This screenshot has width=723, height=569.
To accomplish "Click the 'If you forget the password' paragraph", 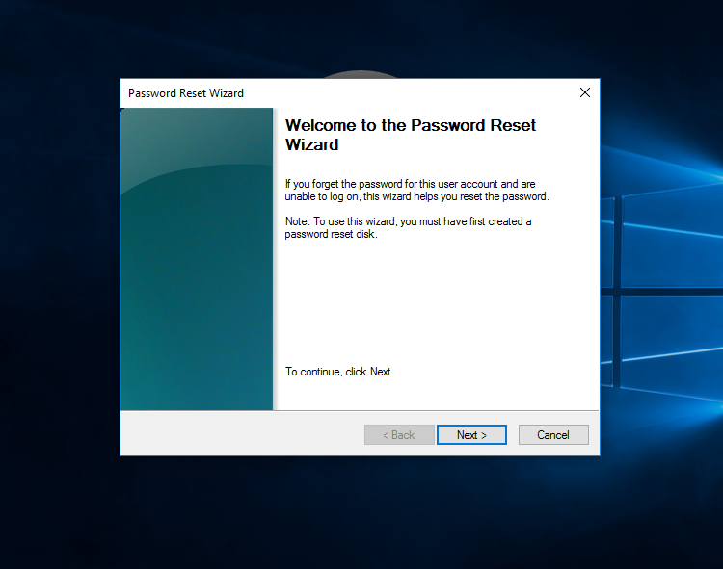I will [416, 190].
